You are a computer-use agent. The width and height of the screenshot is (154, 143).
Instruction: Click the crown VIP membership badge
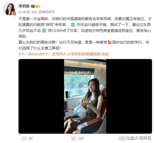point(36,6)
